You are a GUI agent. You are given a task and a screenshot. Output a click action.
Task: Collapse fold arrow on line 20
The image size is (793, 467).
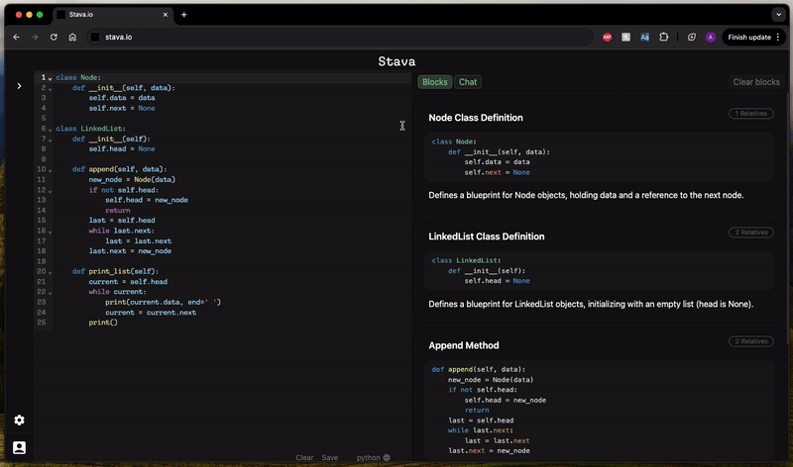click(51, 272)
